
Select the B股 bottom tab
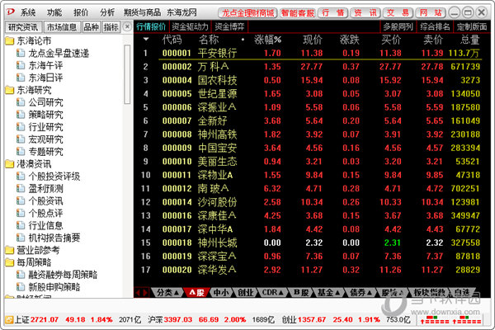click(x=301, y=293)
